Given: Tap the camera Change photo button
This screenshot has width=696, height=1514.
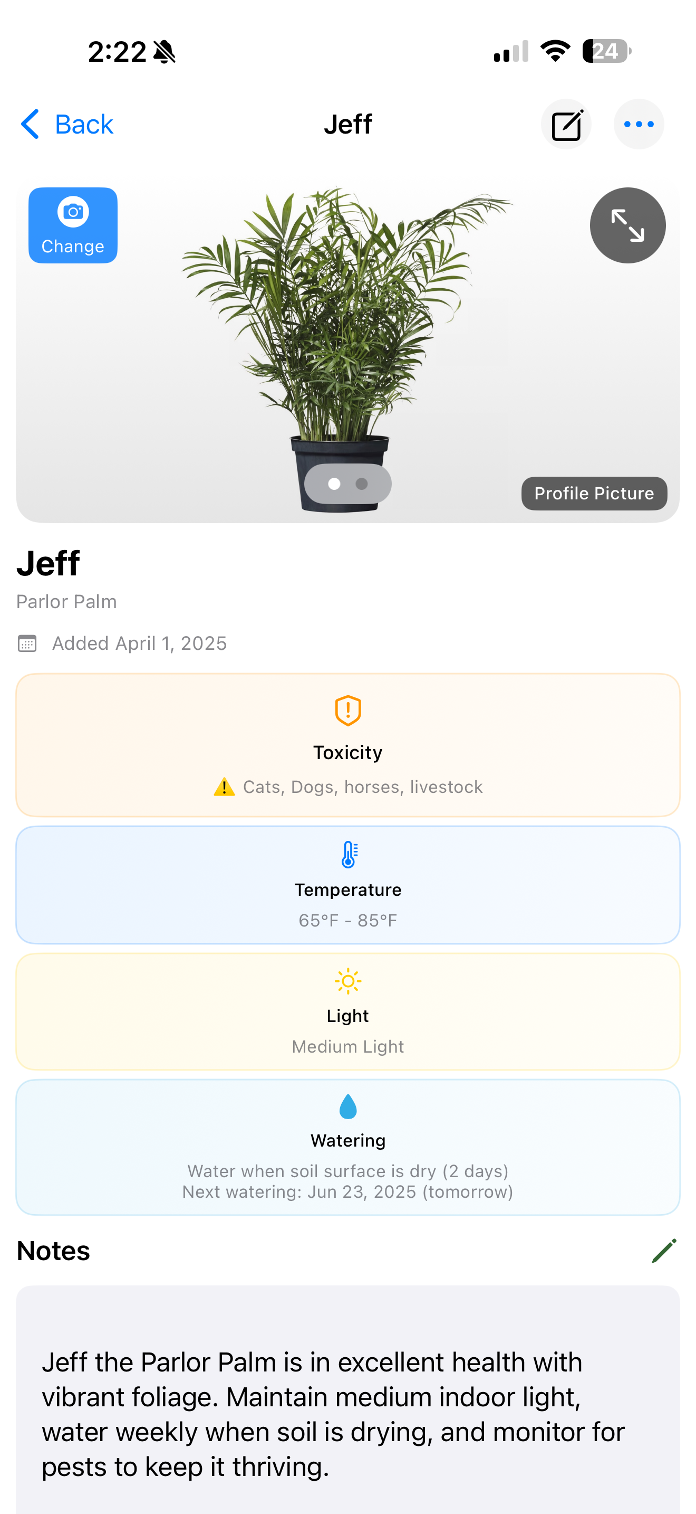Looking at the screenshot, I should [73, 225].
